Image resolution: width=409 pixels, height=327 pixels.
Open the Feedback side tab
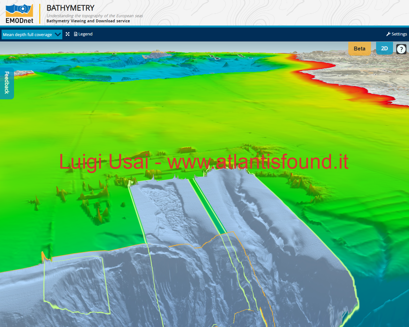7,83
